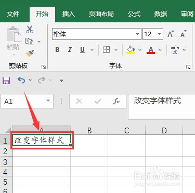Expand the font name dropdown list

click(137, 34)
